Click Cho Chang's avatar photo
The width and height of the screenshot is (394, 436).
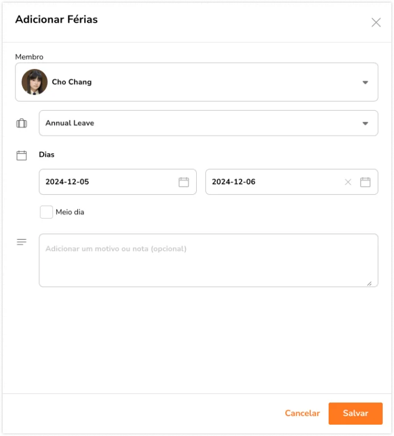point(35,82)
